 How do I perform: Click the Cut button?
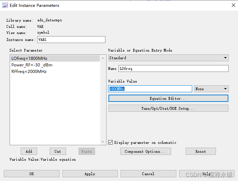(58, 151)
